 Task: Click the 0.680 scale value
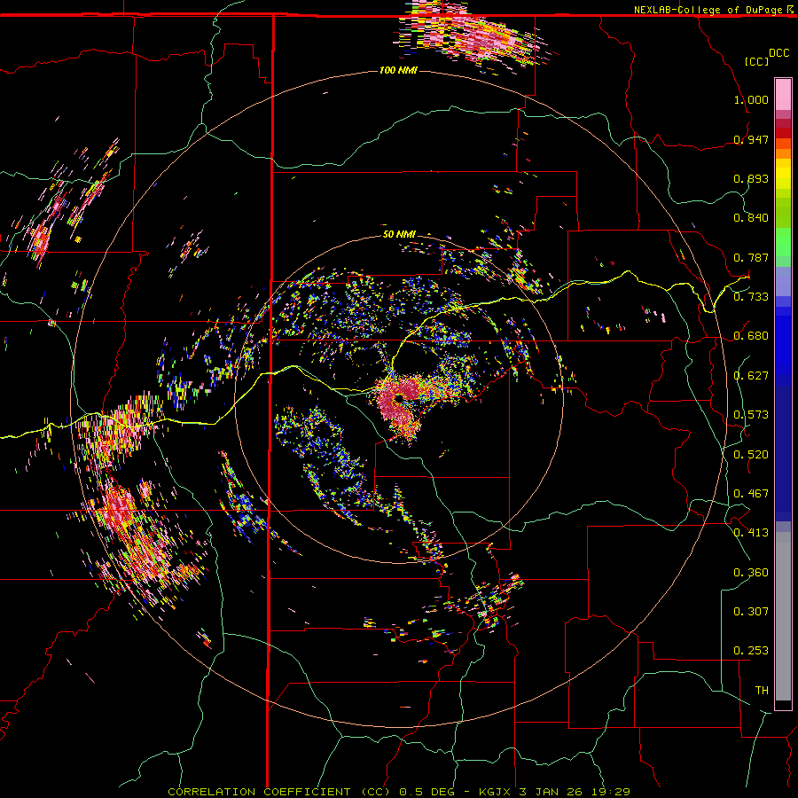coord(751,336)
